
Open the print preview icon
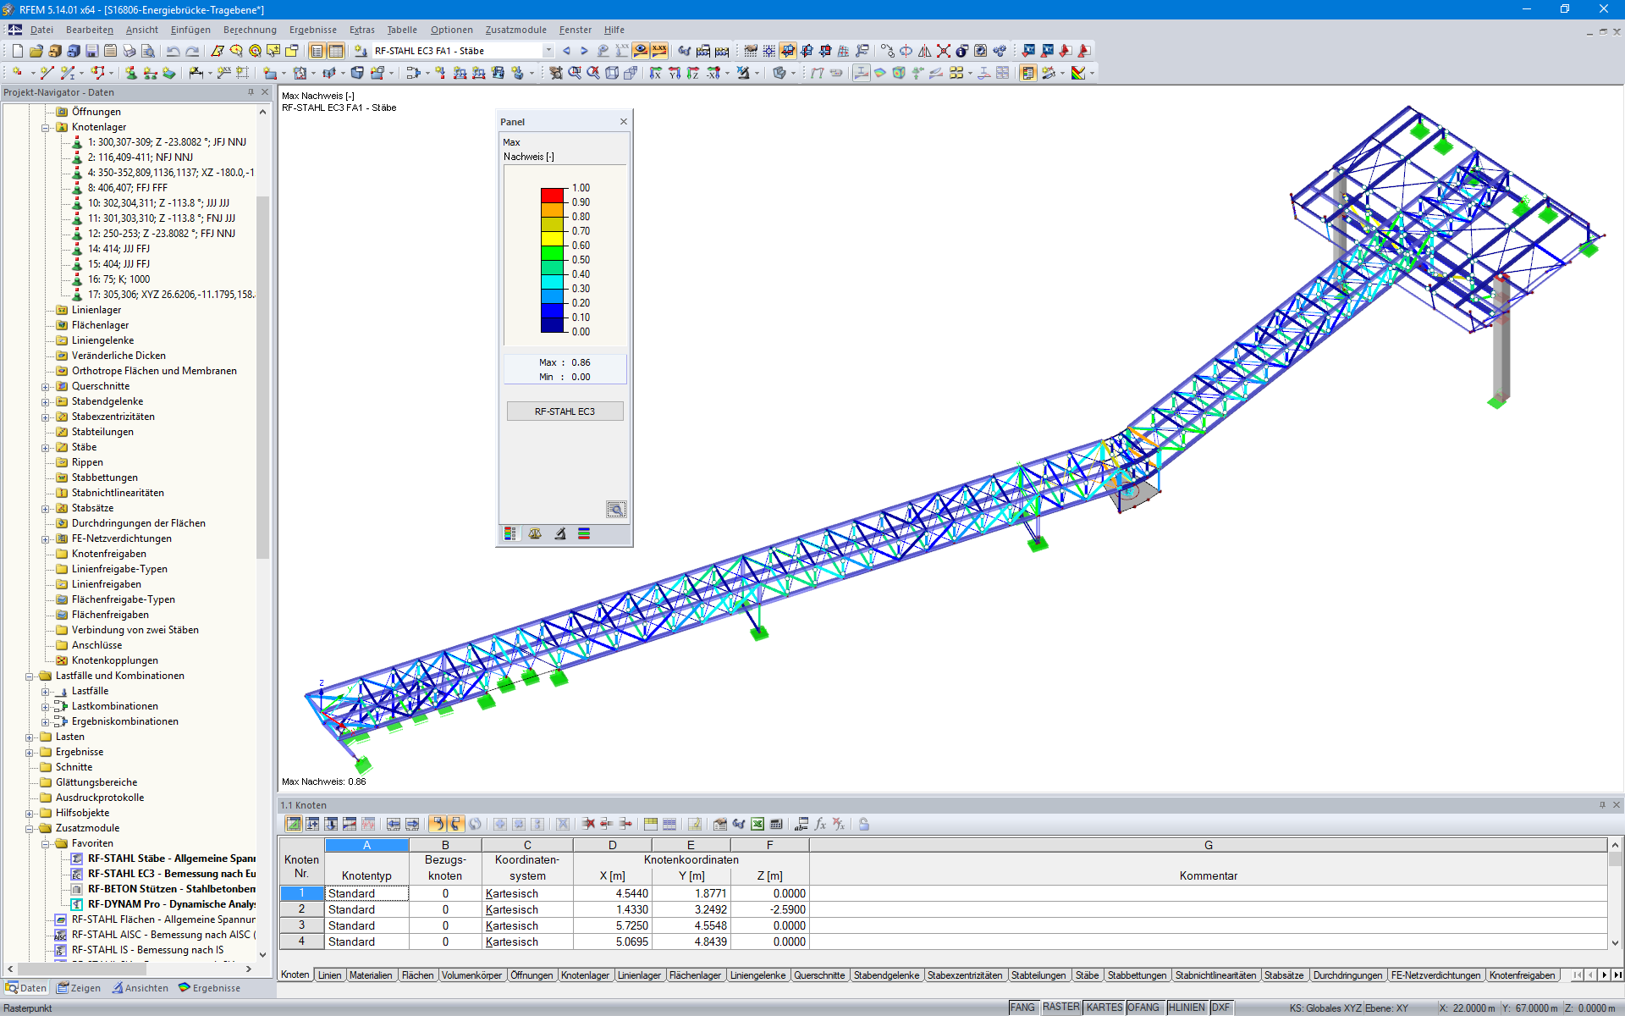[x=148, y=51]
